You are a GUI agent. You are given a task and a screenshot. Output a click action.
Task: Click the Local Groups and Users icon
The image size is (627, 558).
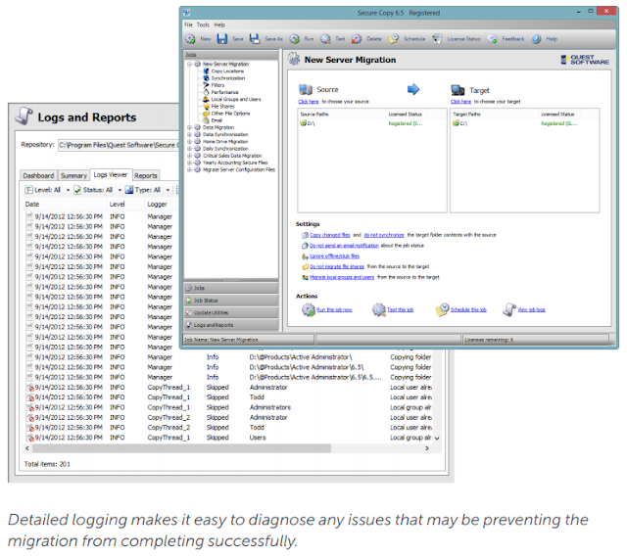tap(207, 99)
